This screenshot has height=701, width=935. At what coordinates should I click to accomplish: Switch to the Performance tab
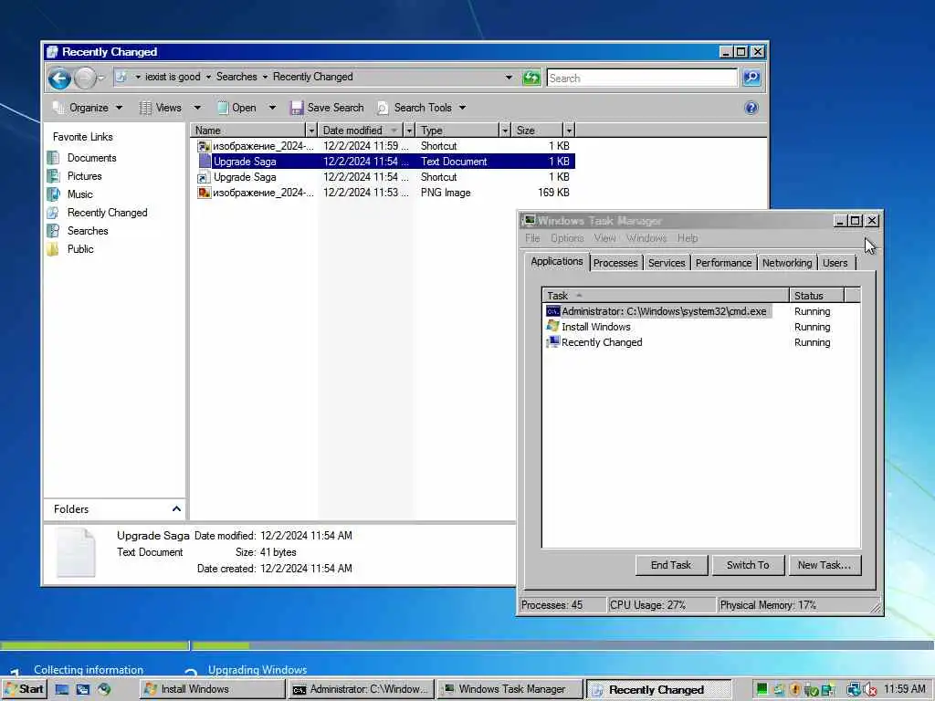(x=723, y=263)
